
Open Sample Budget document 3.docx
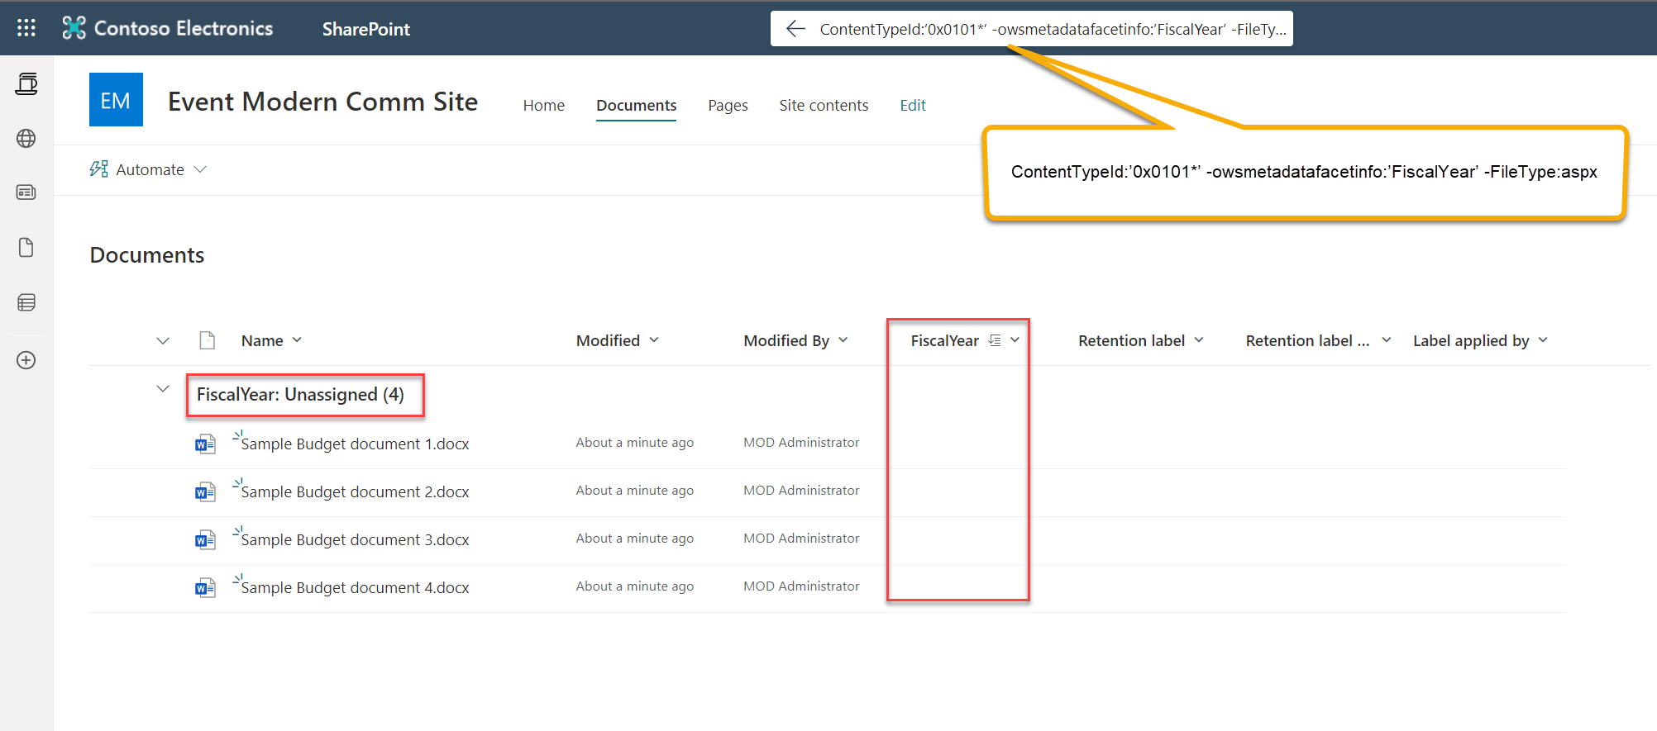[355, 540]
